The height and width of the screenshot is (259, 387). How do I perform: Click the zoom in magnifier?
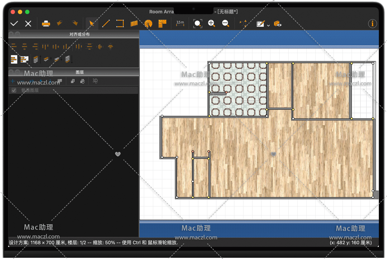[211, 24]
